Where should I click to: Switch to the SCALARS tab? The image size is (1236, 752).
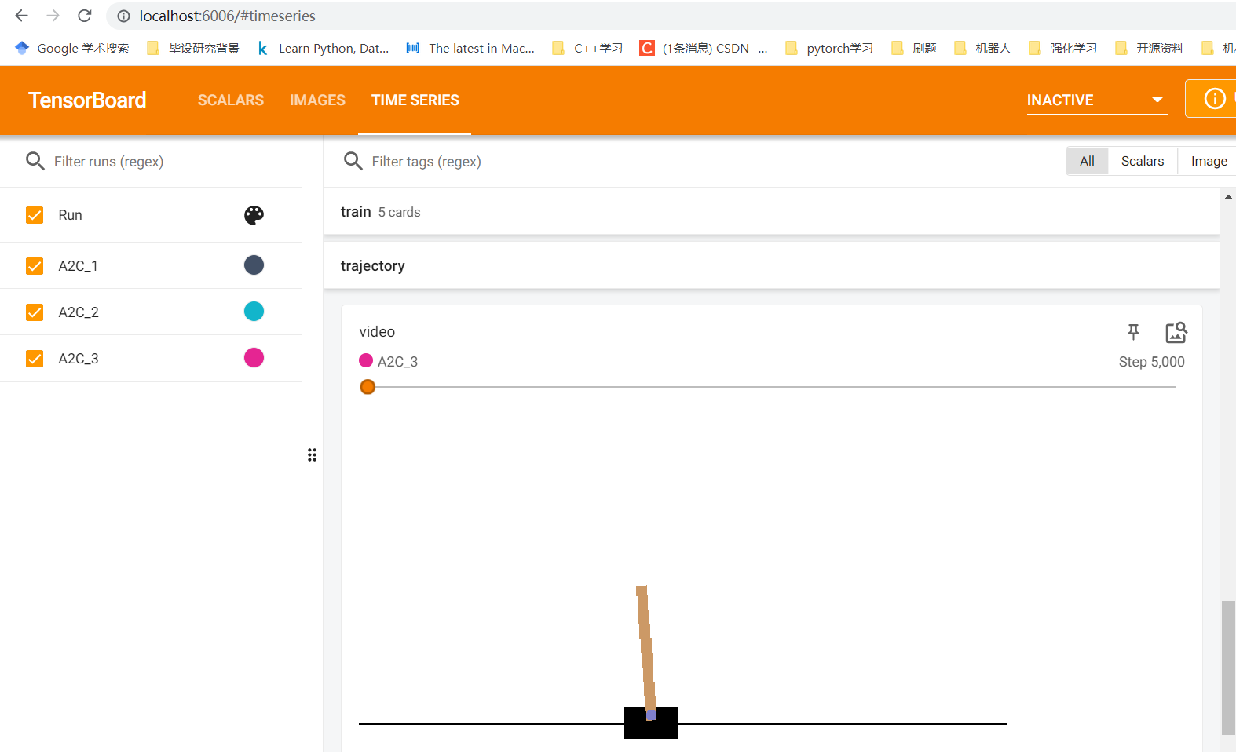[231, 100]
